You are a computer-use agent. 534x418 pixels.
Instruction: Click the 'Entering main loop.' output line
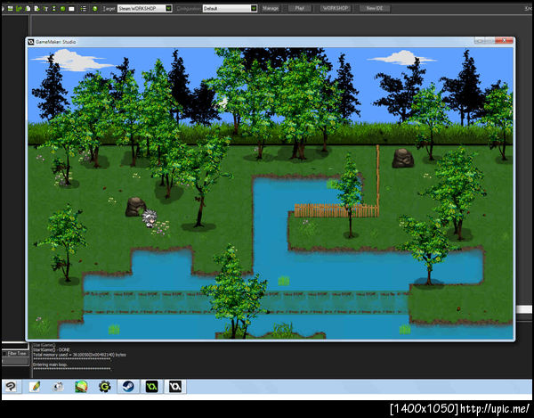(50, 365)
